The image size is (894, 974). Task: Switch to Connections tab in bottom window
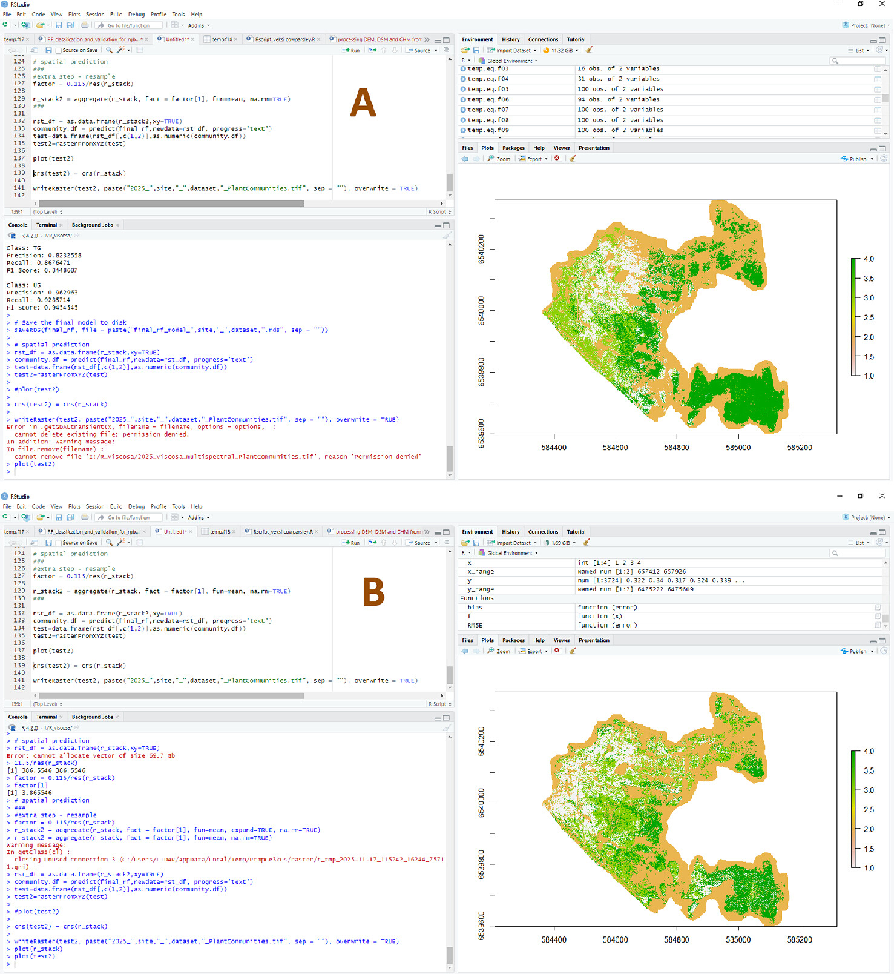coord(543,532)
